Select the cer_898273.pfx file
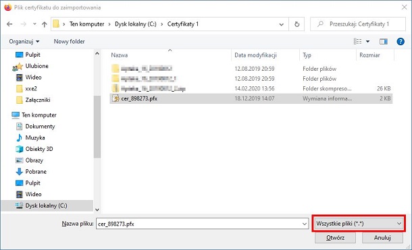 [251, 98]
